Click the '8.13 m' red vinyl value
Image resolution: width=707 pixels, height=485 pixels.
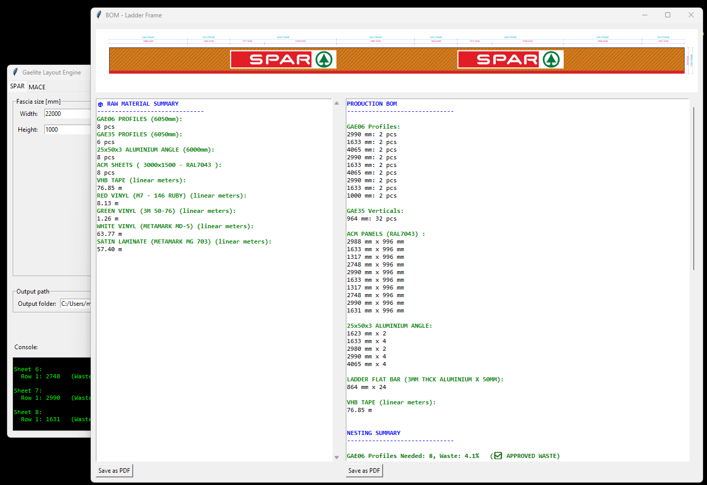[108, 203]
